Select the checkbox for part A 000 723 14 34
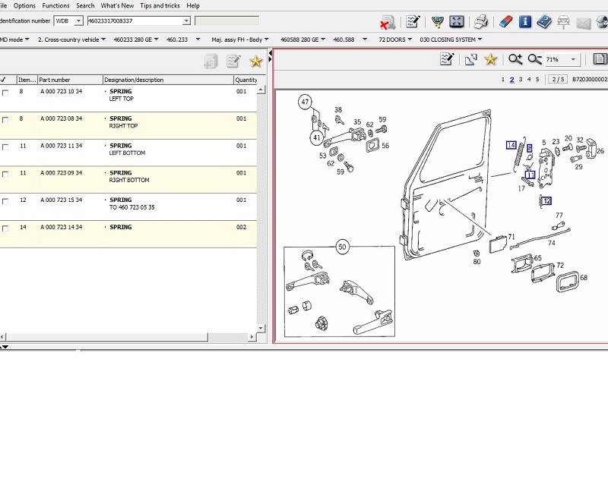Viewport: 608px width, 501px height. (x=5, y=228)
